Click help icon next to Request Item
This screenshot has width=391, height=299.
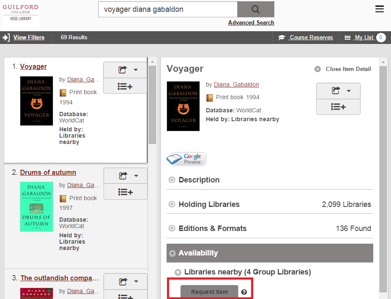click(x=244, y=292)
